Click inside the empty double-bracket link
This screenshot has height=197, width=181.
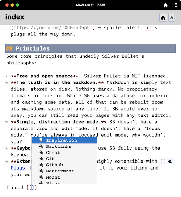point(31,188)
